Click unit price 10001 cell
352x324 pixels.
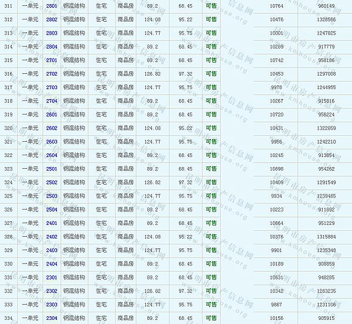(276, 33)
